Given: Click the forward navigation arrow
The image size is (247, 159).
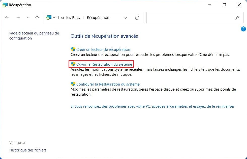Looking at the screenshot, I should [x=18, y=18].
